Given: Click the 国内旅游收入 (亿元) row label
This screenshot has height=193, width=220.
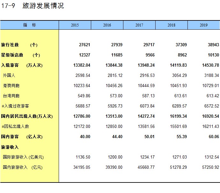Looking at the screenshot, I should (23, 167).
